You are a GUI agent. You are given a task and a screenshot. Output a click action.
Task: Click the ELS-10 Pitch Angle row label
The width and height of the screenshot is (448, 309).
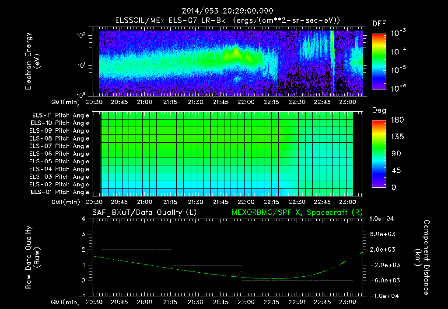pyautogui.click(x=60, y=123)
